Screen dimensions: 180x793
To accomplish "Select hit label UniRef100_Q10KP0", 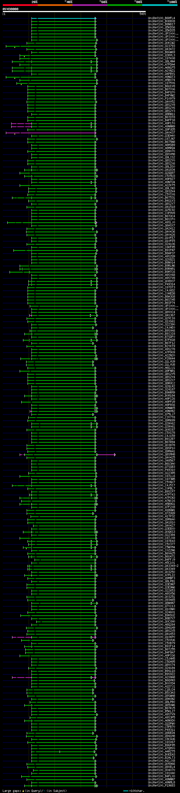I will 161,637.
